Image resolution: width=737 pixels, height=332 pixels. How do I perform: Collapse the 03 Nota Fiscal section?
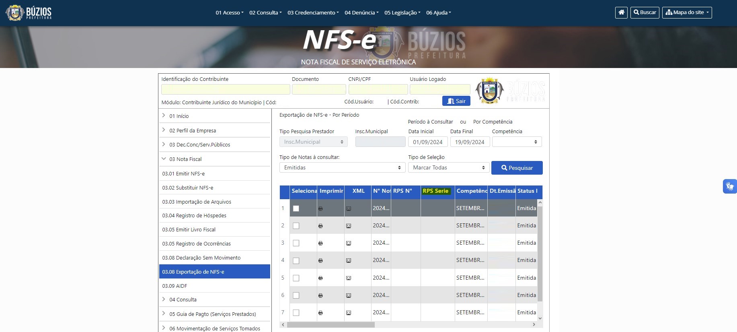(x=215, y=159)
